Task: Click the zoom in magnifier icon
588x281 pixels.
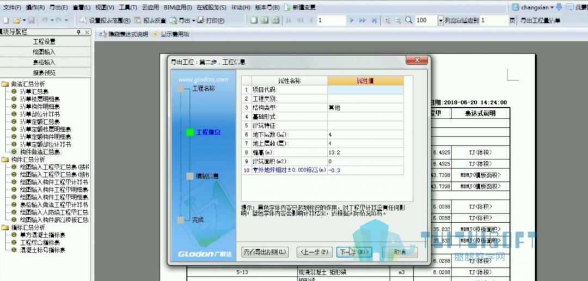Action: (388, 20)
